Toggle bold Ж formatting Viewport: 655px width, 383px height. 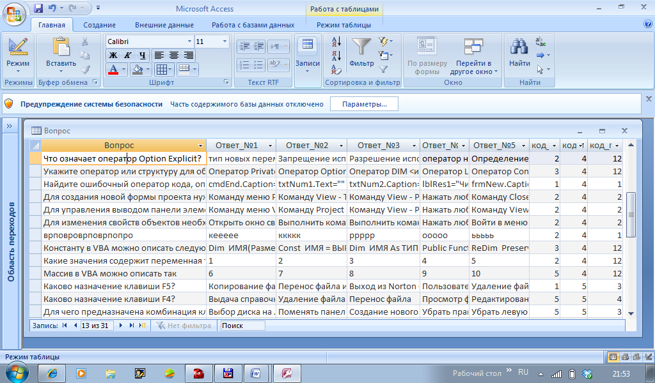pos(113,56)
